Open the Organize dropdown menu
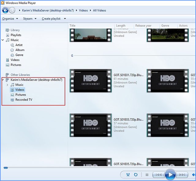This screenshot has height=181, width=196. click(10, 19)
